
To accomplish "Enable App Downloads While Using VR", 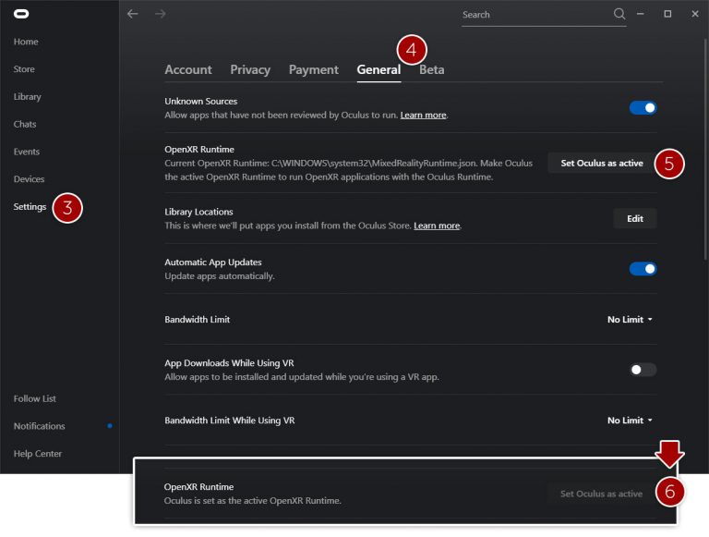I will click(643, 370).
